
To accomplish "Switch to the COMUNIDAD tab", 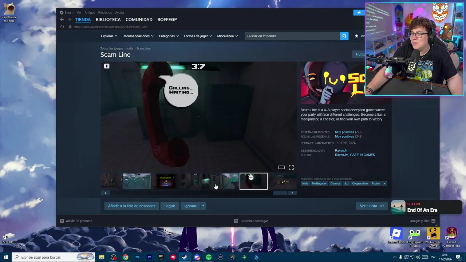I will pos(139,20).
